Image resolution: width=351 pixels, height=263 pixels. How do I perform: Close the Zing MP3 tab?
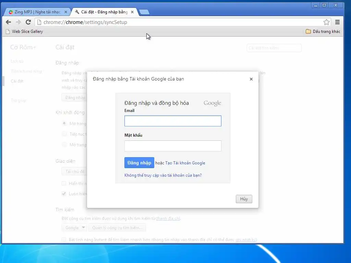tap(65, 12)
